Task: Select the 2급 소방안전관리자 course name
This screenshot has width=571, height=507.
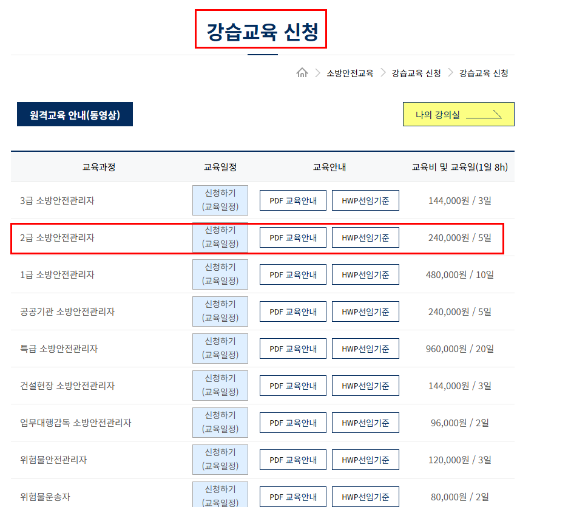Action: point(57,237)
